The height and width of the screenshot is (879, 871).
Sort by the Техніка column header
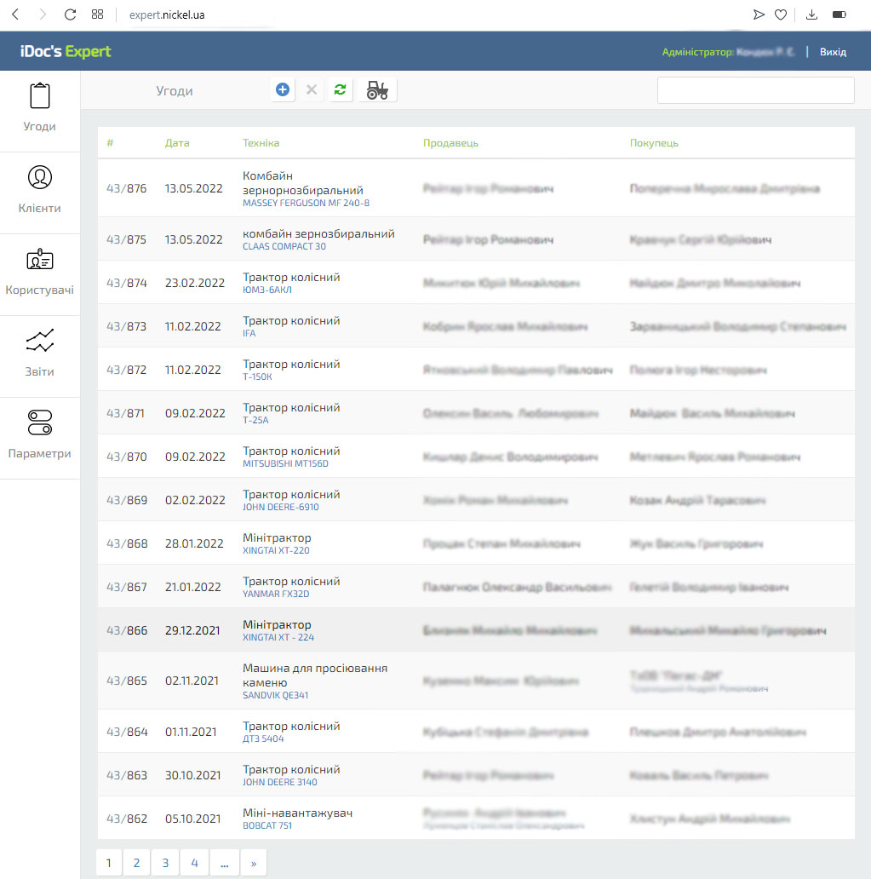point(261,143)
